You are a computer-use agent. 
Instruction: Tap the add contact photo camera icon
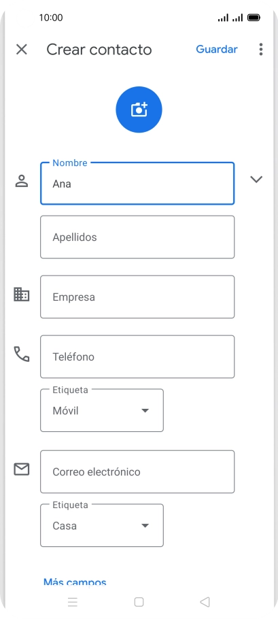[139, 110]
